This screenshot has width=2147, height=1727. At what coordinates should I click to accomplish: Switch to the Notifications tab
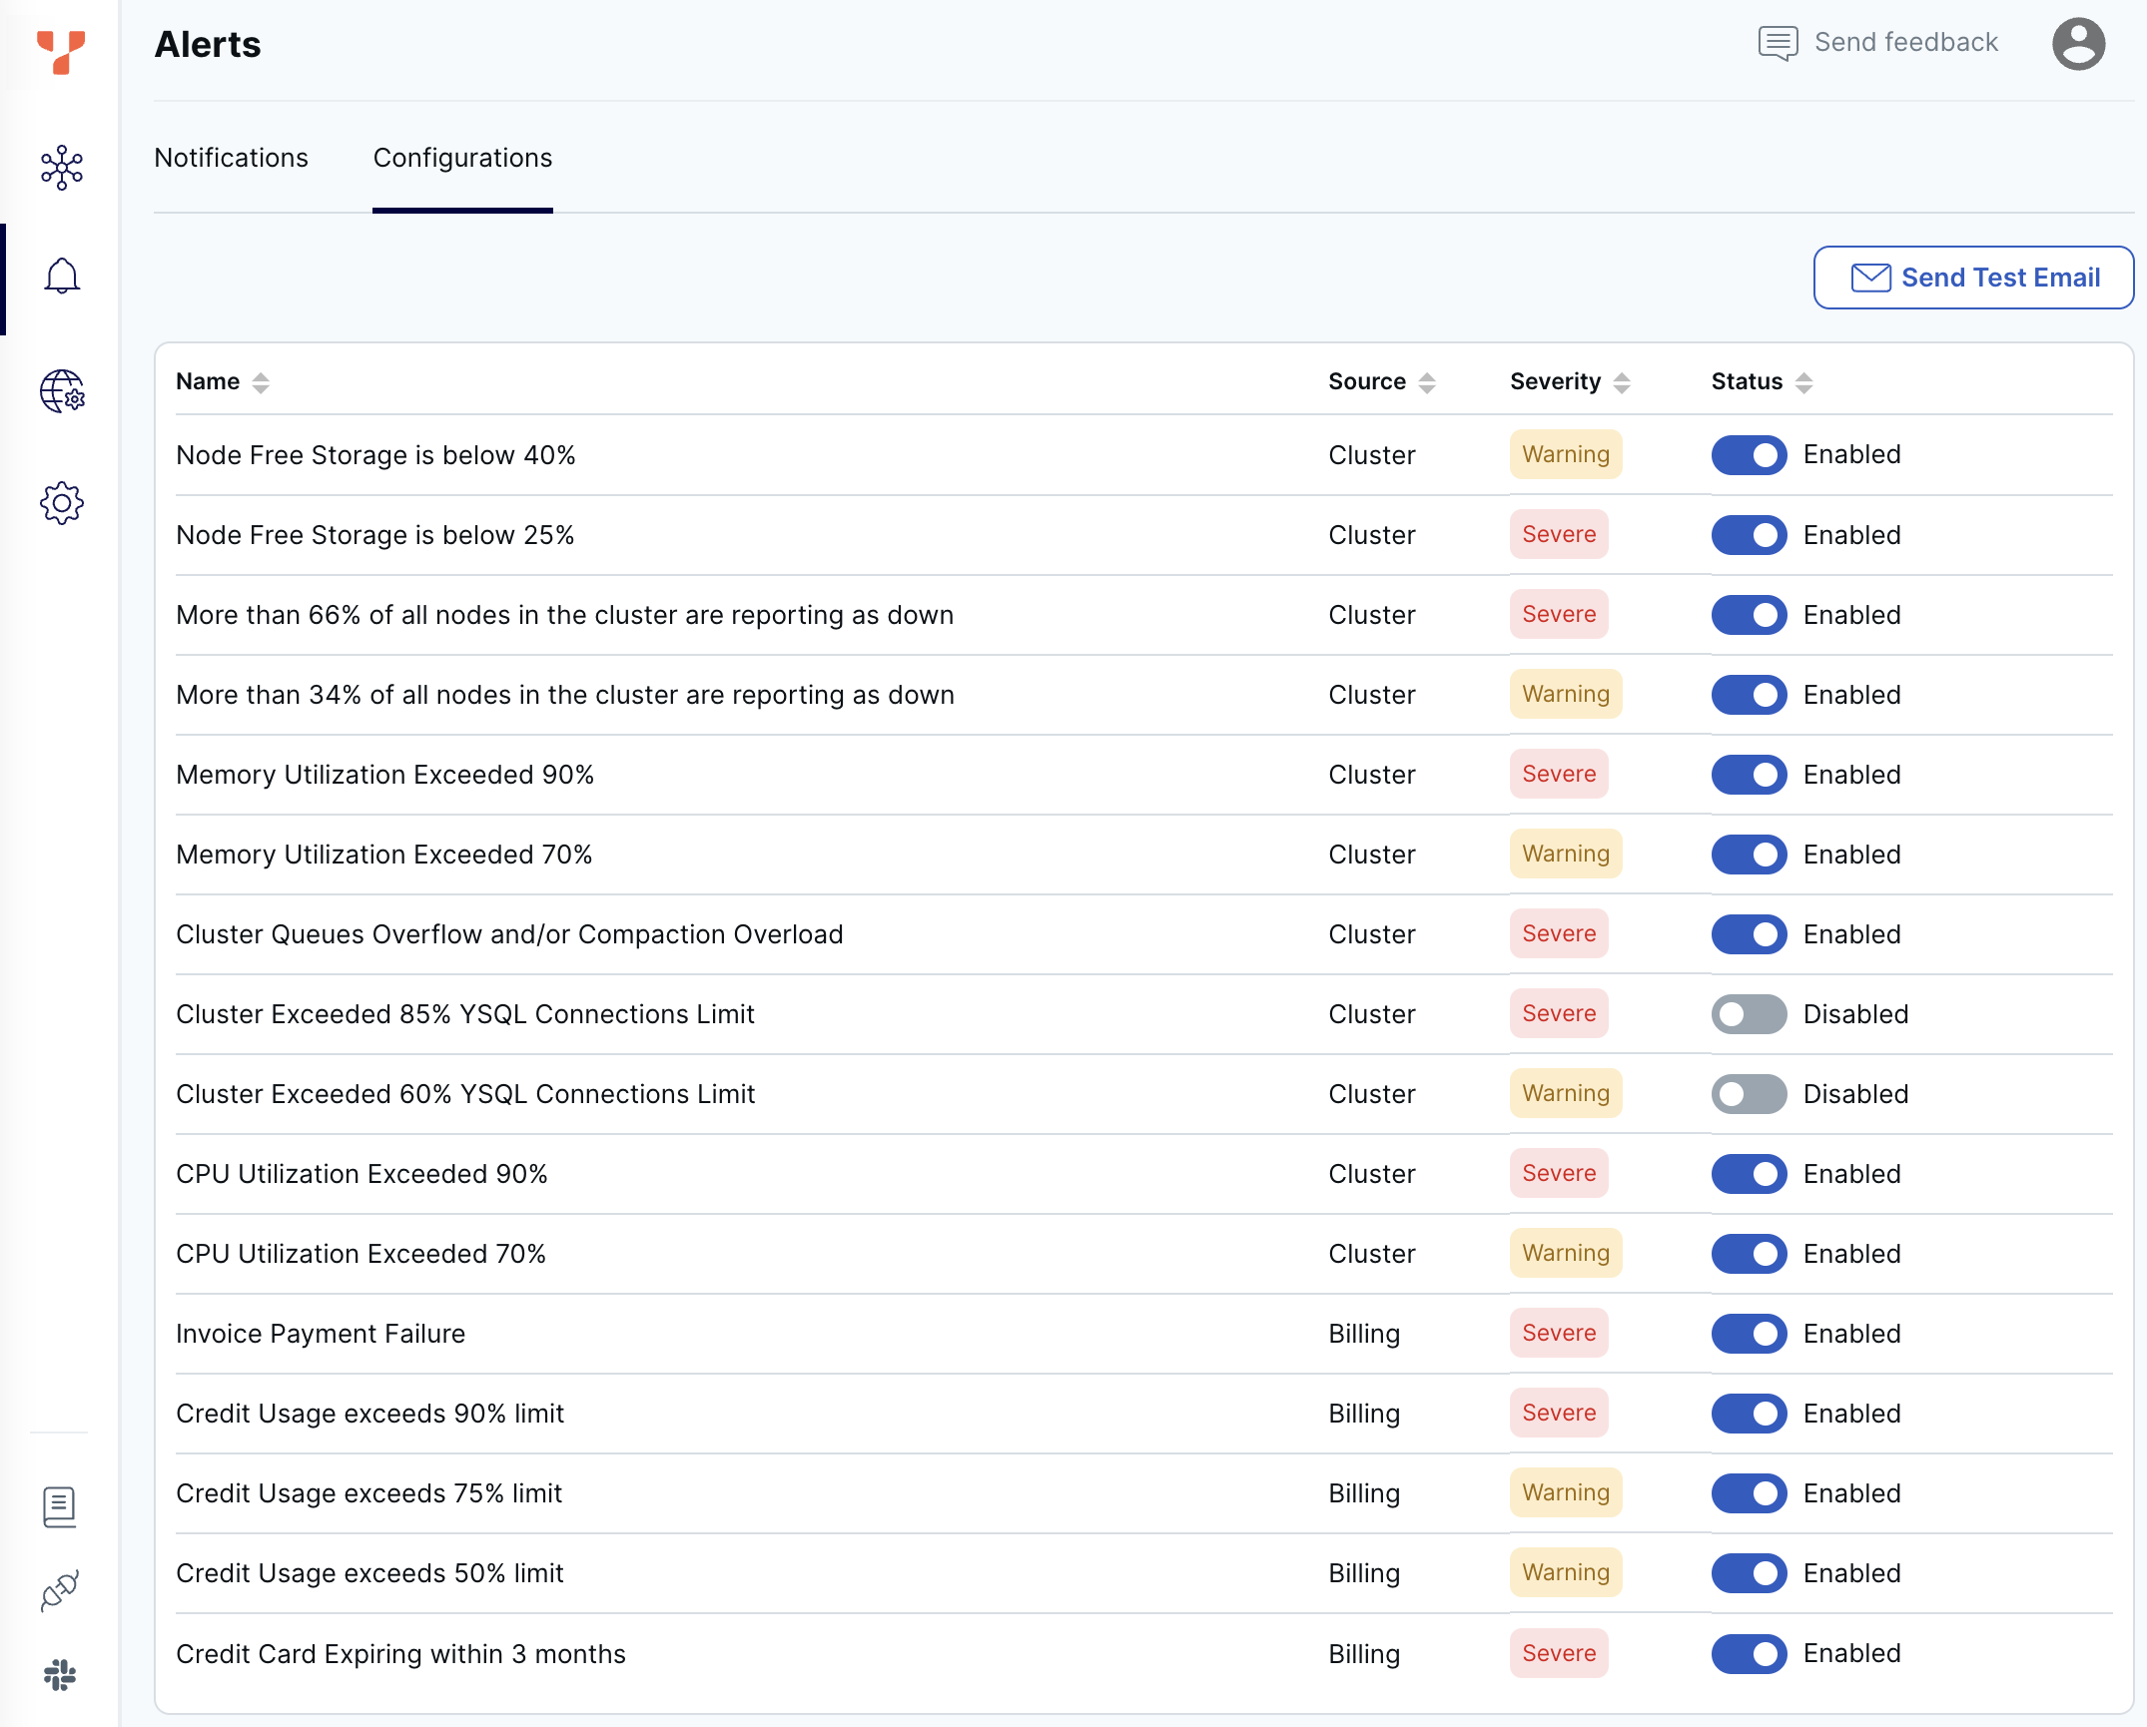231,158
